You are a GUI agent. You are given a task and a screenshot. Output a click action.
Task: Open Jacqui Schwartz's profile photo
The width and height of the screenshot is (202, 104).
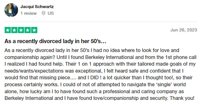coord(11,10)
